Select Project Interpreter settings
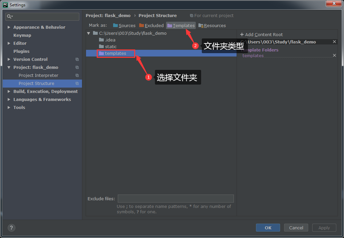 point(38,76)
